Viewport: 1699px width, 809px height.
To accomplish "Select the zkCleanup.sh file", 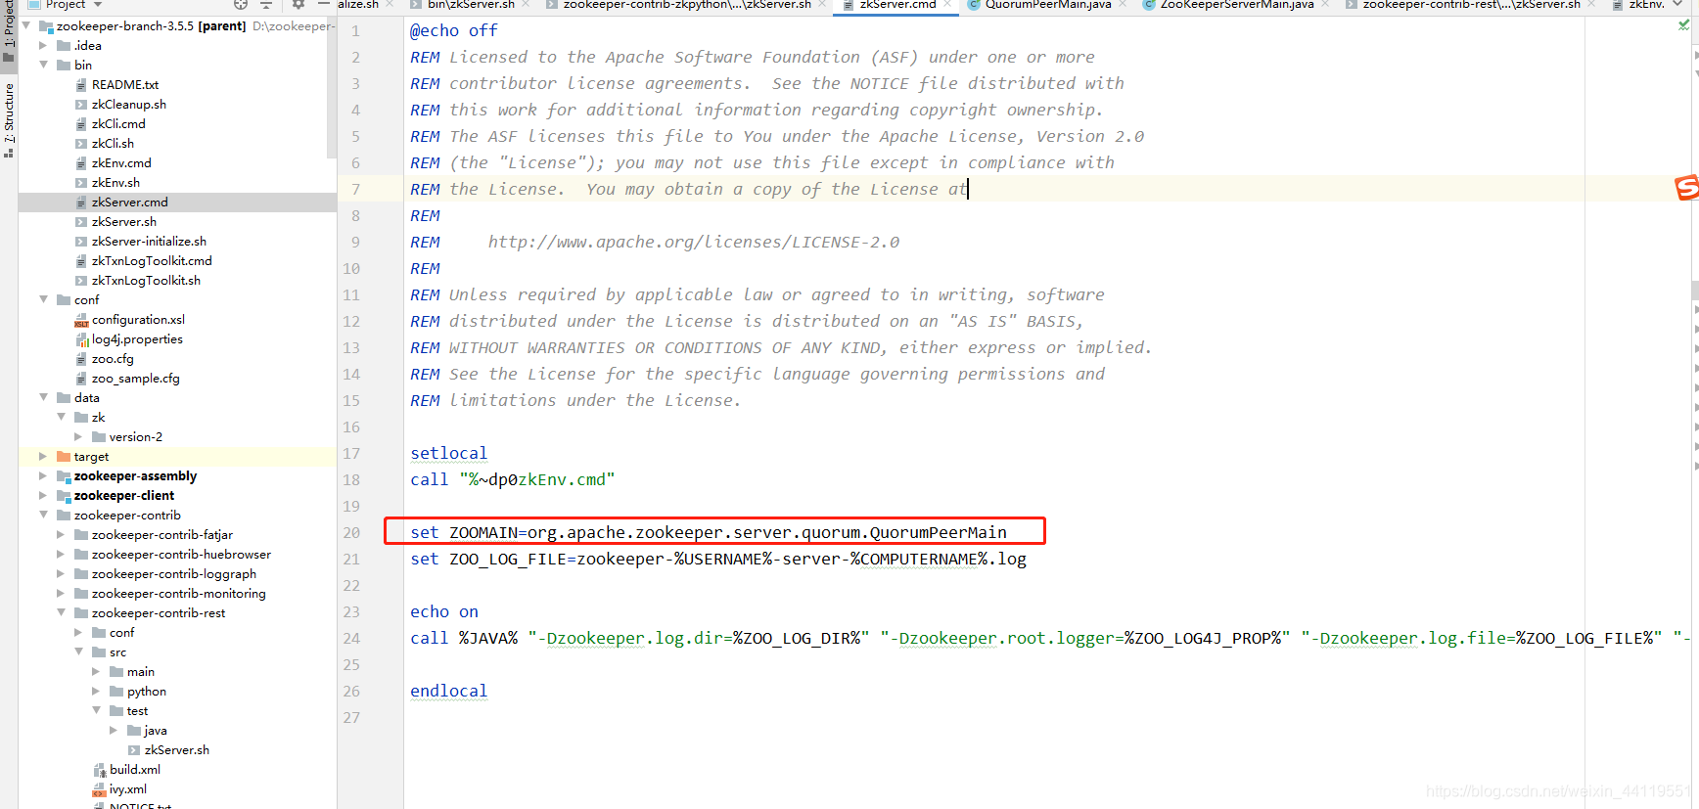I will tap(128, 104).
